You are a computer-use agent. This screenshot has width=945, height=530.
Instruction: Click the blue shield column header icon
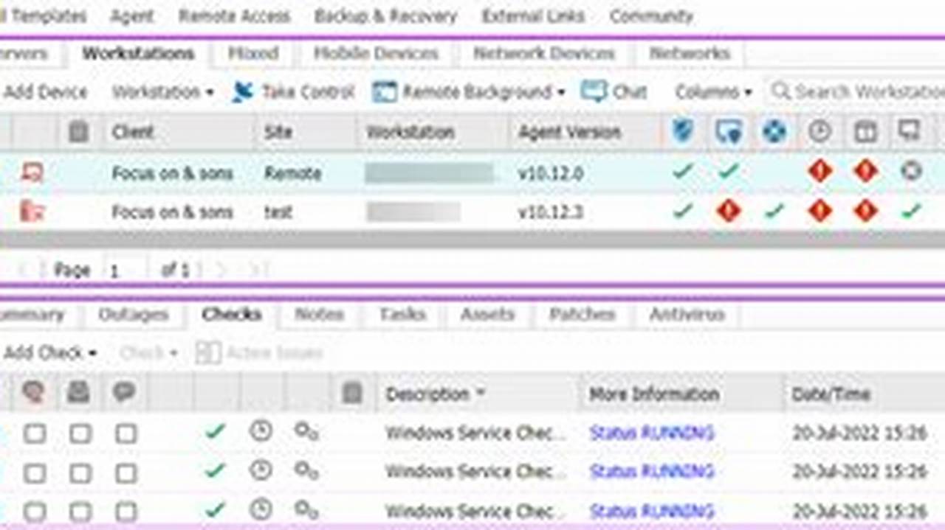pyautogui.click(x=683, y=132)
